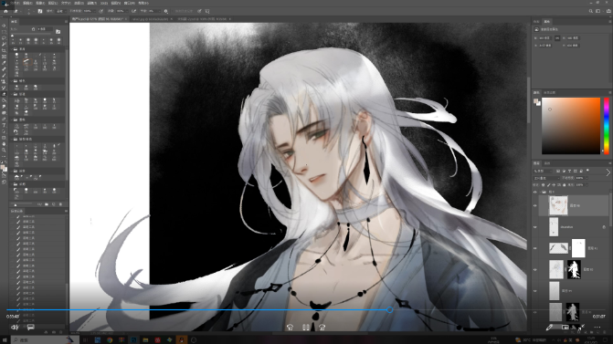This screenshot has width=613, height=344.
Task: Click the white layer mask thumbnail
Action: (578, 248)
